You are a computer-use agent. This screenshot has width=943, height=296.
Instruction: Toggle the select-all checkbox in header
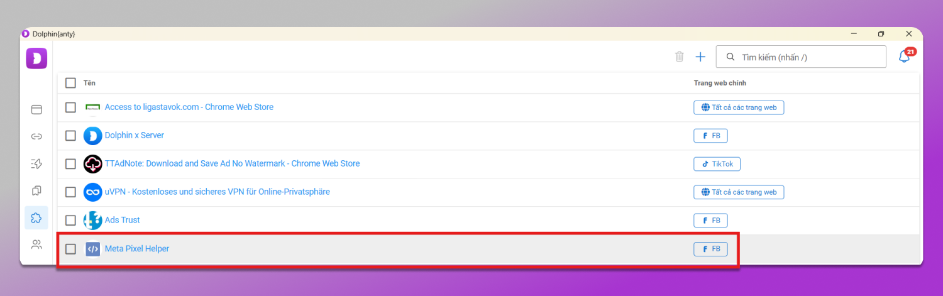click(x=70, y=83)
